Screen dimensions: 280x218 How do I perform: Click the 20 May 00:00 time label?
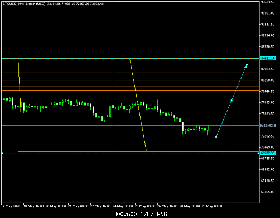[x=56, y=206]
